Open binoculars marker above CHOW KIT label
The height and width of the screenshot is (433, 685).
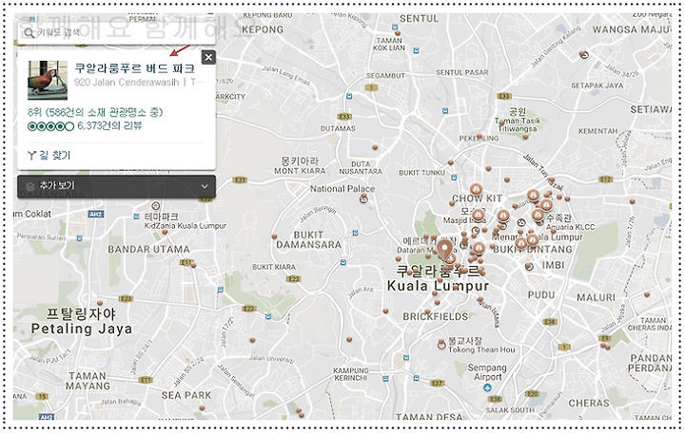click(x=476, y=189)
